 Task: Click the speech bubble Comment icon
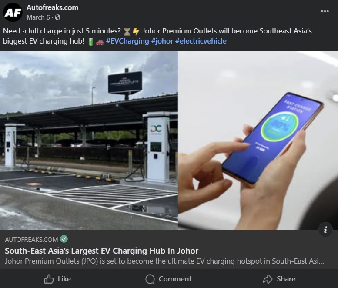pyautogui.click(x=150, y=279)
